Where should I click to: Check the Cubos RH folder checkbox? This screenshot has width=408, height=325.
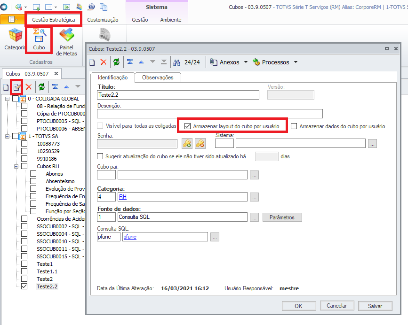[x=24, y=166]
